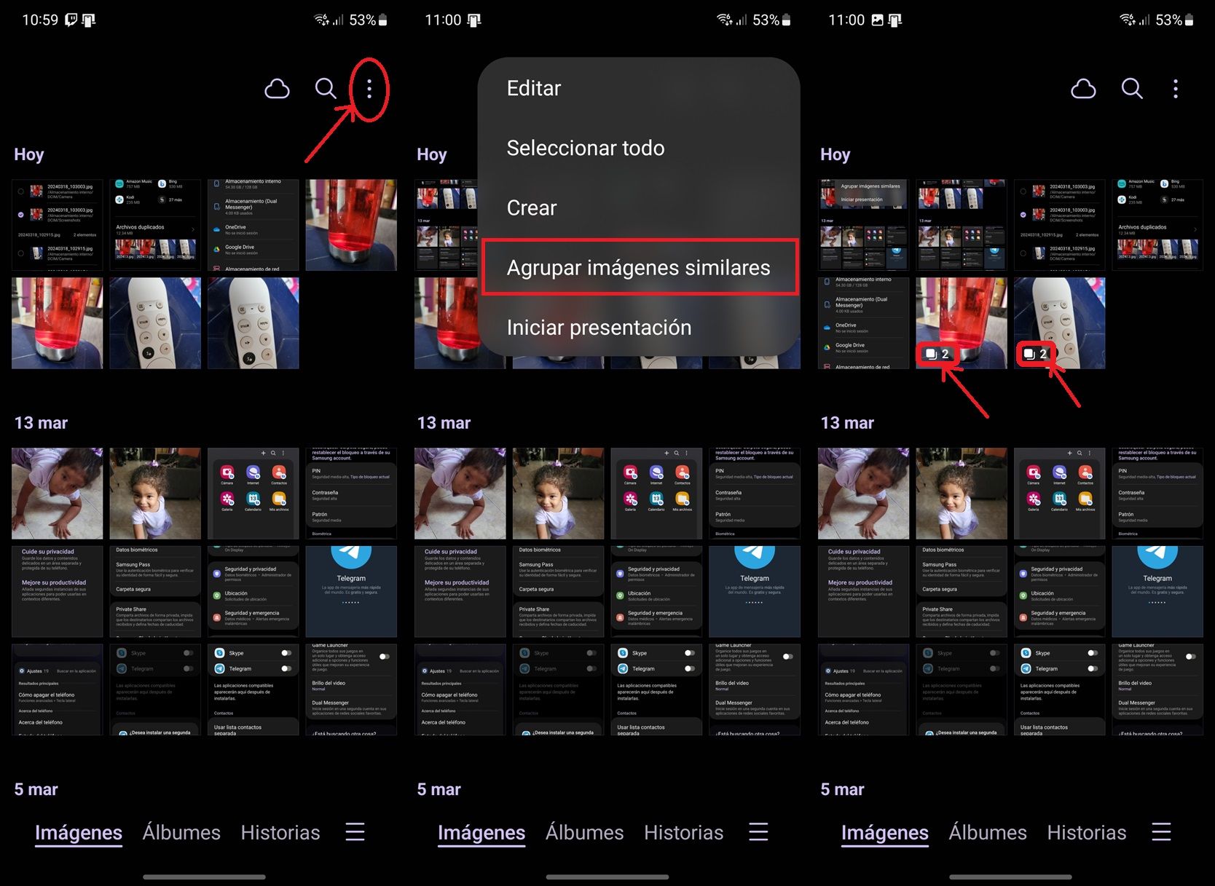Choose 'Crear' in the open menu
Image resolution: width=1215 pixels, height=886 pixels.
[x=532, y=207]
